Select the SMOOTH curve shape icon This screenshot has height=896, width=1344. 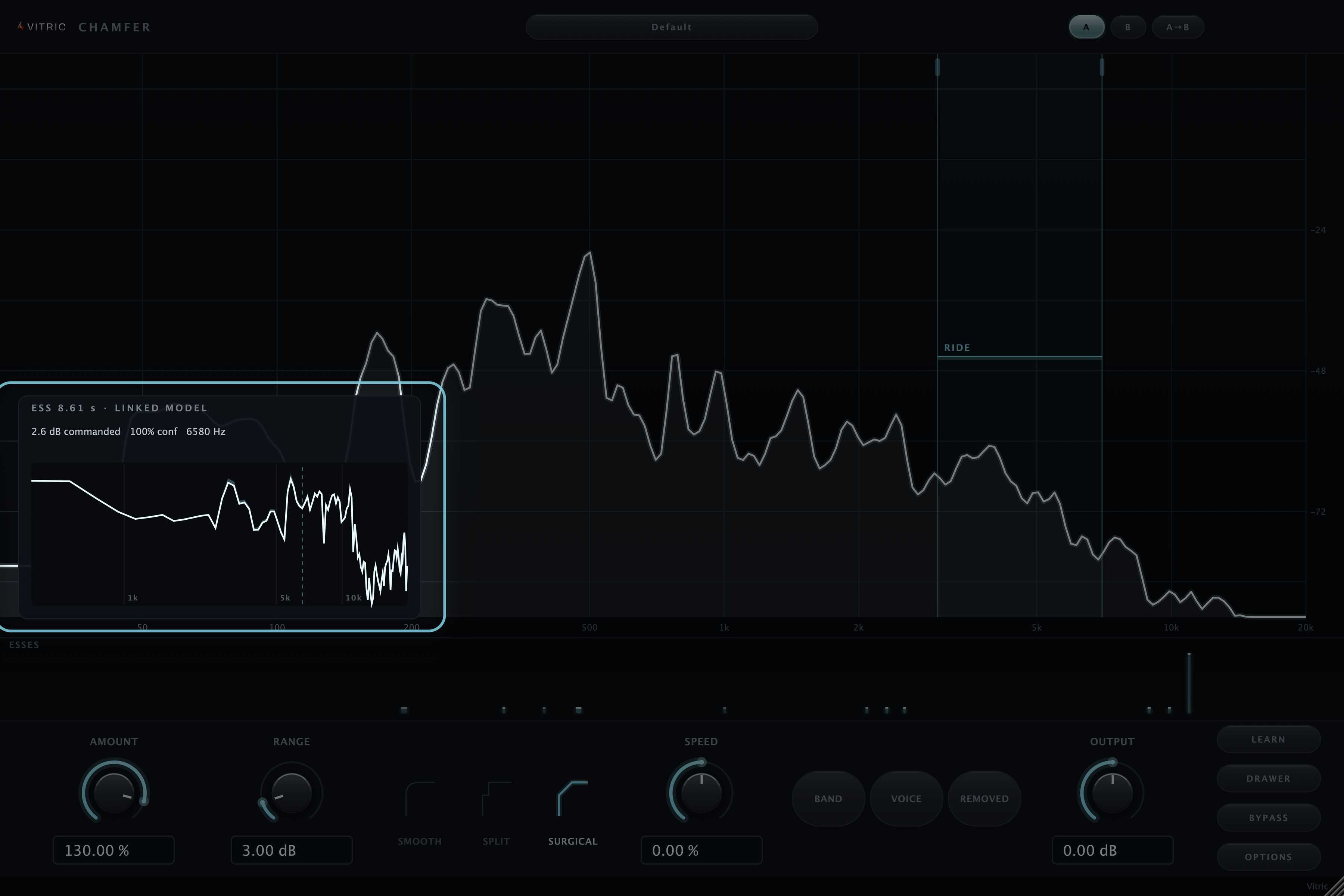(x=419, y=799)
